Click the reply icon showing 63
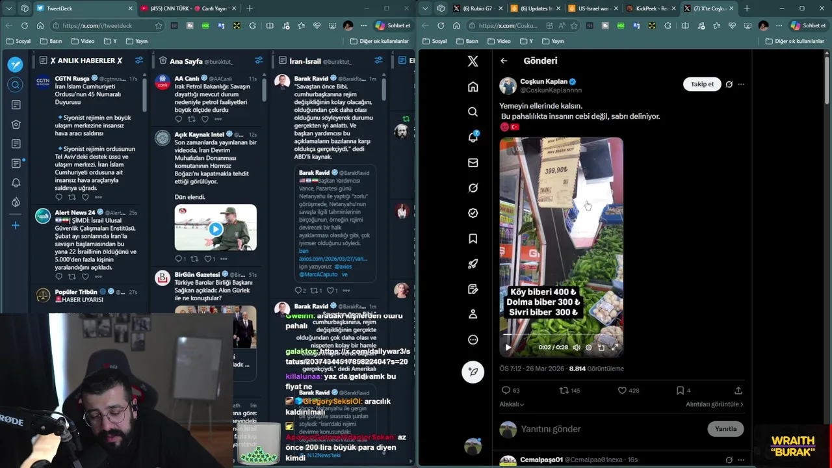This screenshot has height=468, width=832. (x=506, y=390)
